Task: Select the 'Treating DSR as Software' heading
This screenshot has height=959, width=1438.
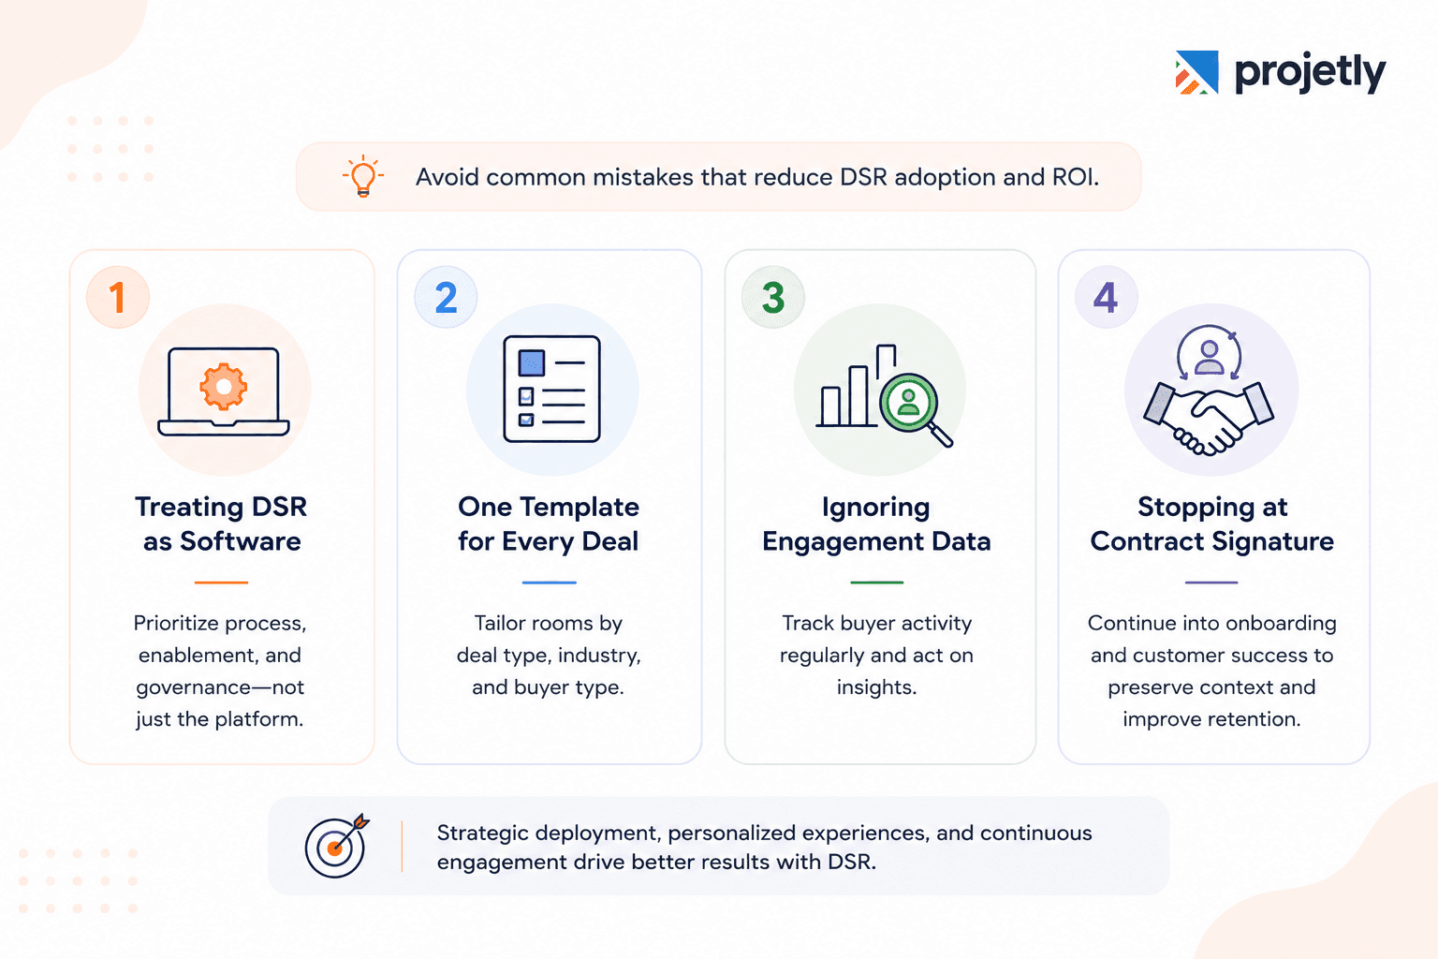Action: [221, 524]
